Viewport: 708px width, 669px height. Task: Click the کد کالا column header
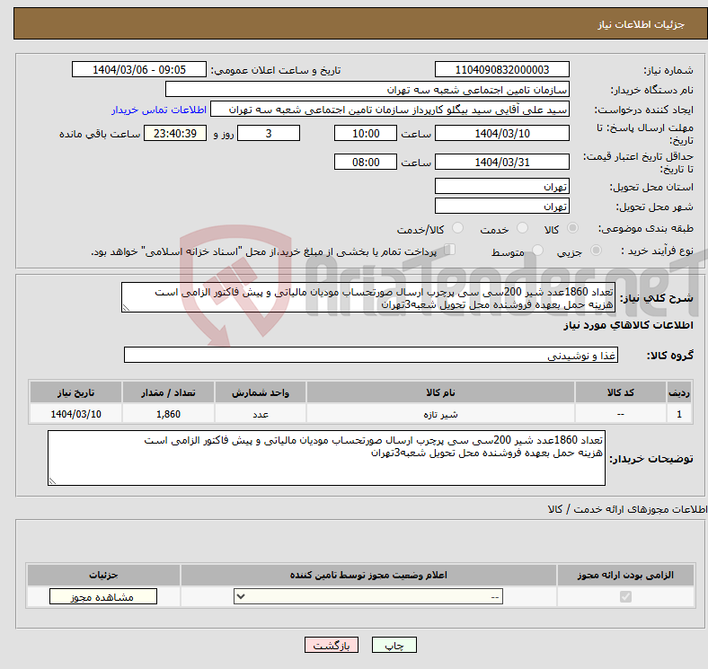point(621,392)
